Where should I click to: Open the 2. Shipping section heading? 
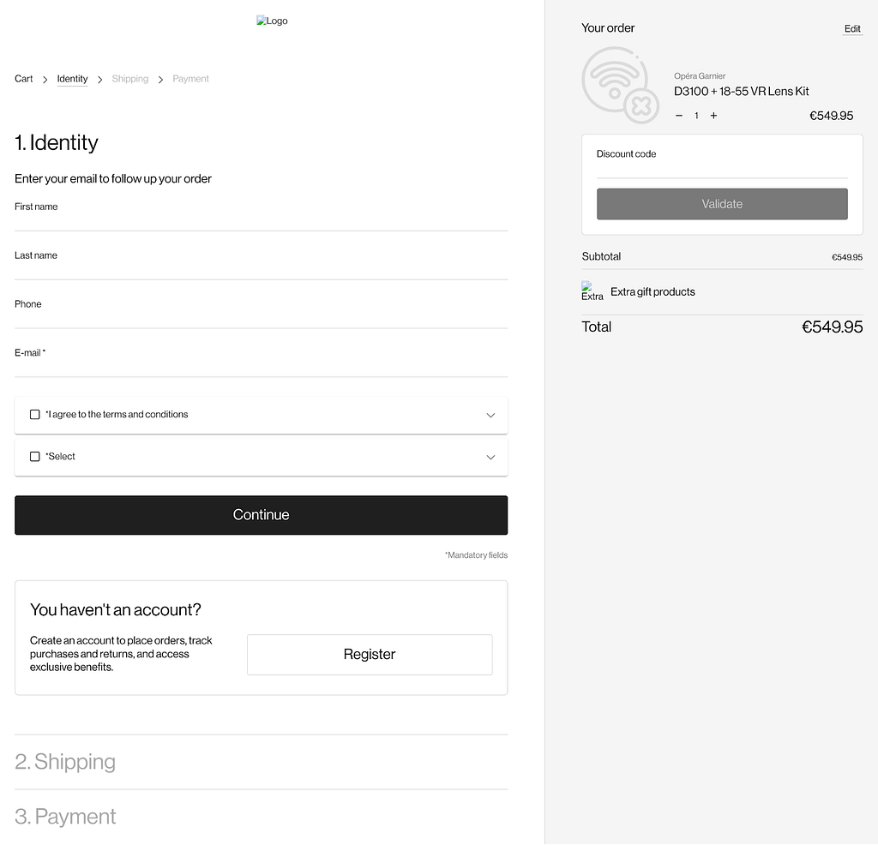65,762
